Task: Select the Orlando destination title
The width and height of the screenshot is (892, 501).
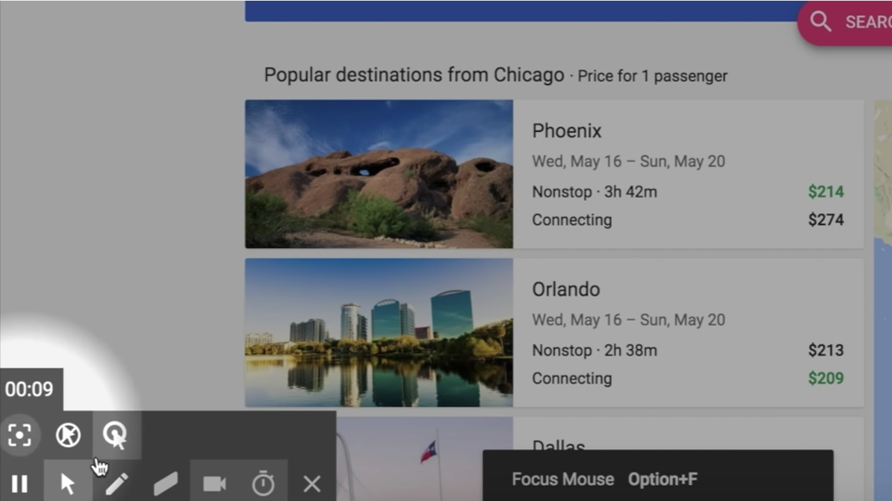Action: (x=566, y=289)
